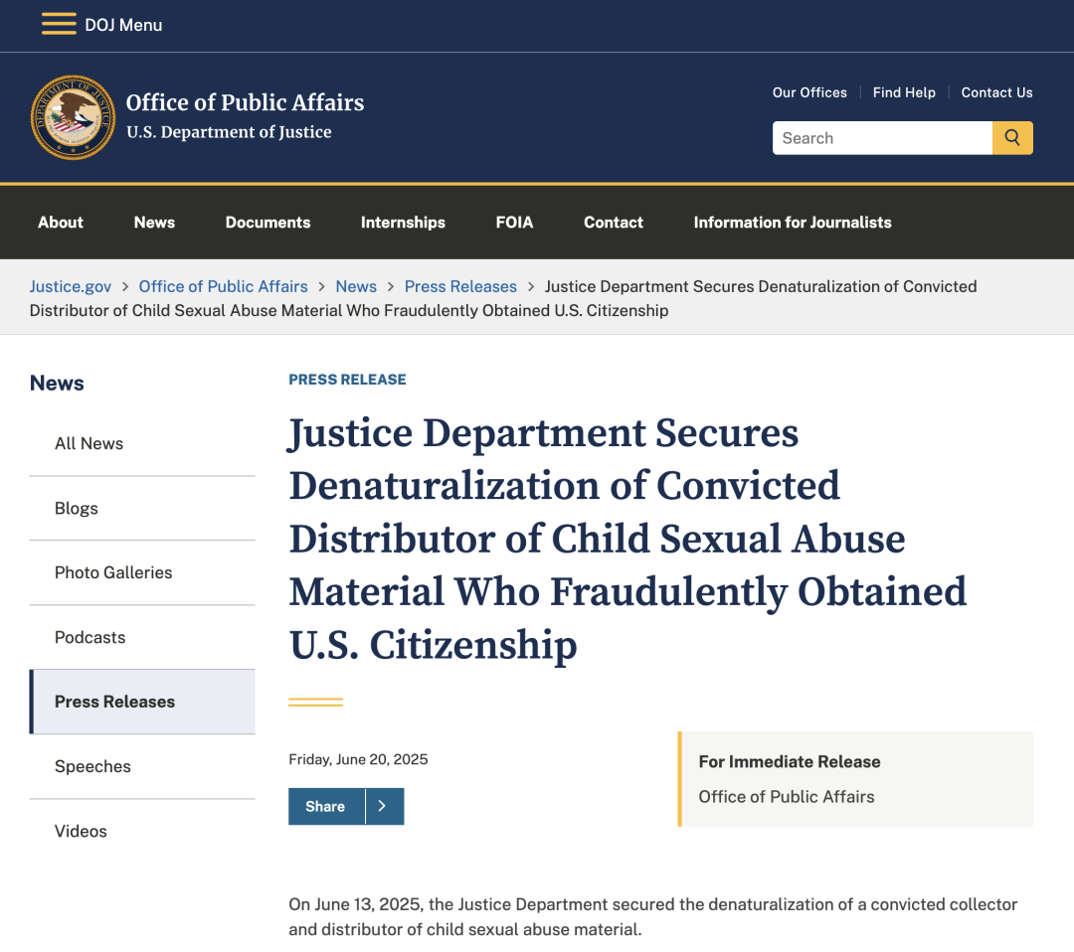
Task: Open the DOJ Menu hamburger icon
Action: tap(59, 23)
